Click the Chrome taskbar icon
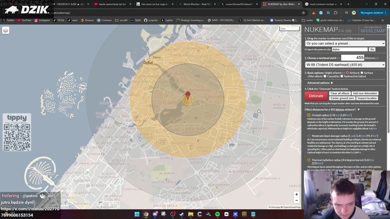 pos(146,214)
